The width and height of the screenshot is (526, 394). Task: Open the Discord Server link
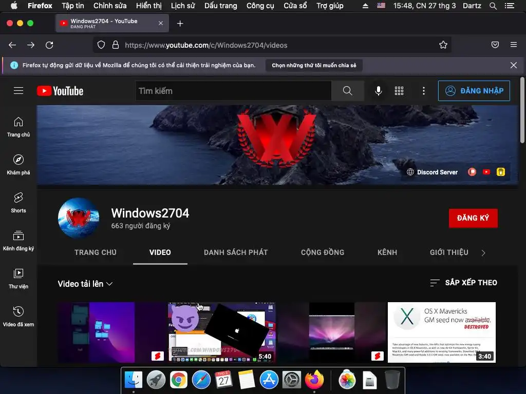pos(433,172)
